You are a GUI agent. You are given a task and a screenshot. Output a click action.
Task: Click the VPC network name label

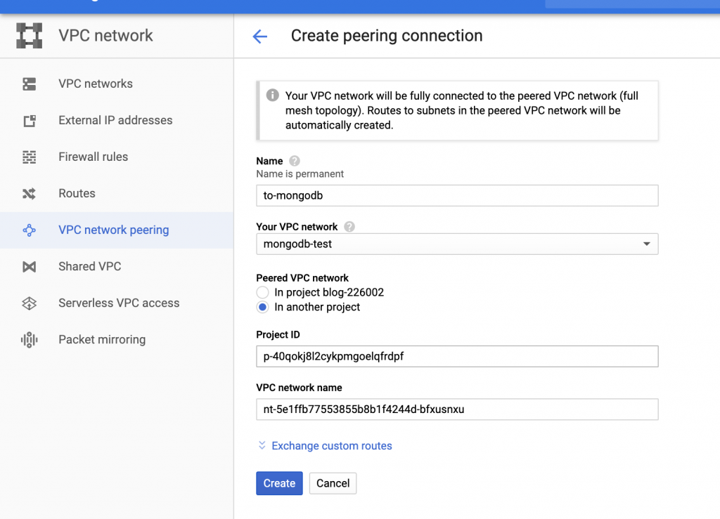tap(299, 388)
